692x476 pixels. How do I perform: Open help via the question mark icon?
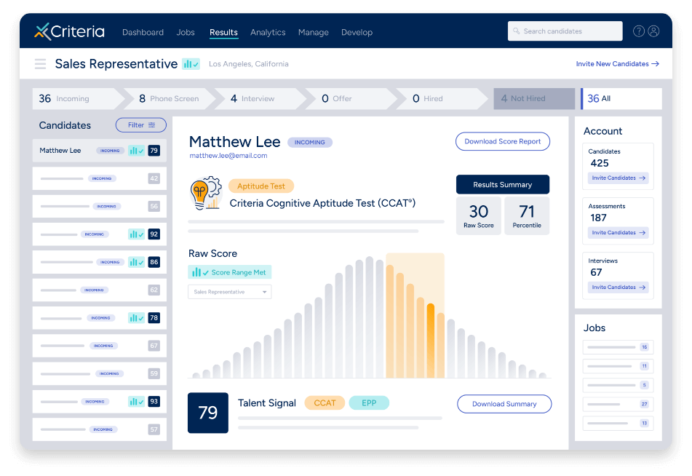pyautogui.click(x=639, y=31)
